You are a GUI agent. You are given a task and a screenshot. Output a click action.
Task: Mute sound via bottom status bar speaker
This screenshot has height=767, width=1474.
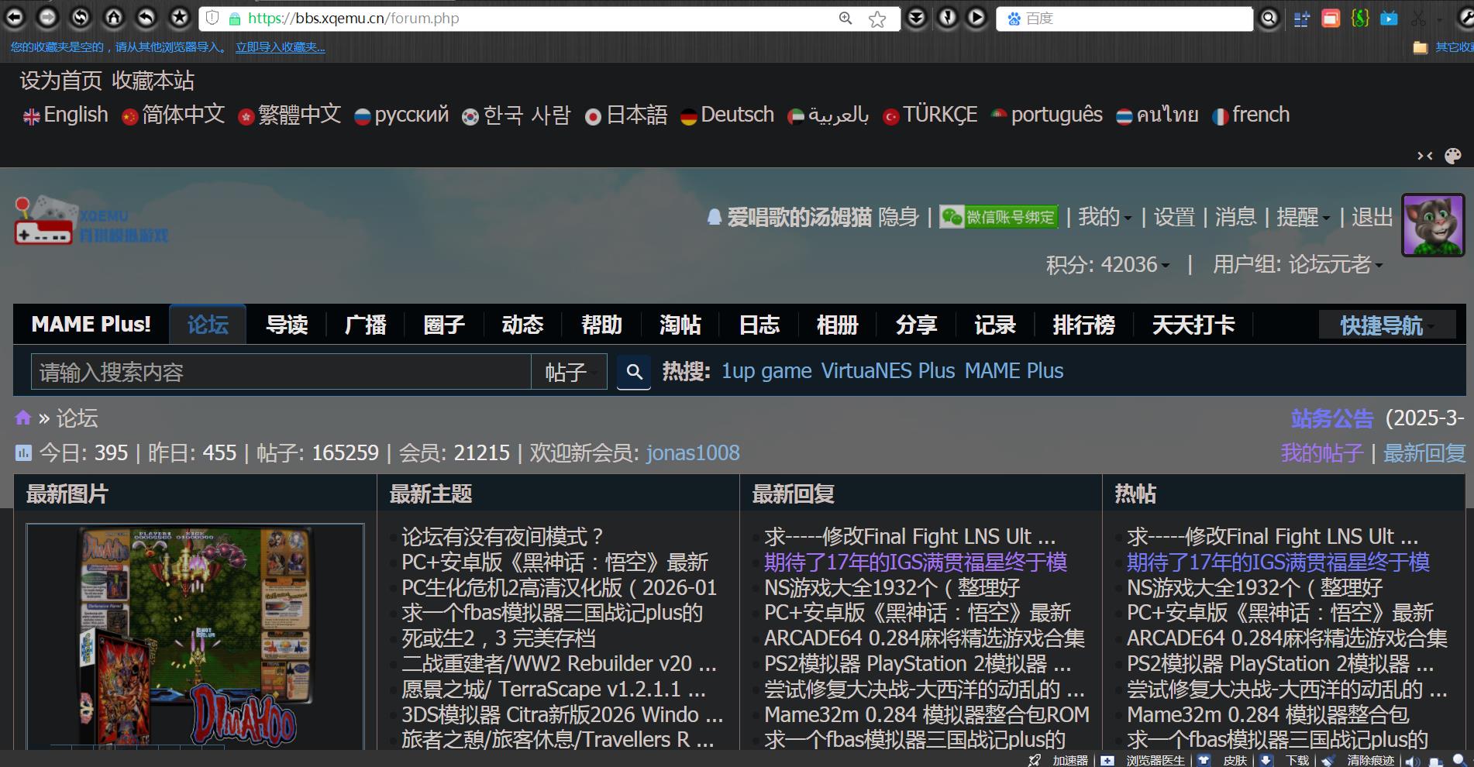pos(1412,761)
